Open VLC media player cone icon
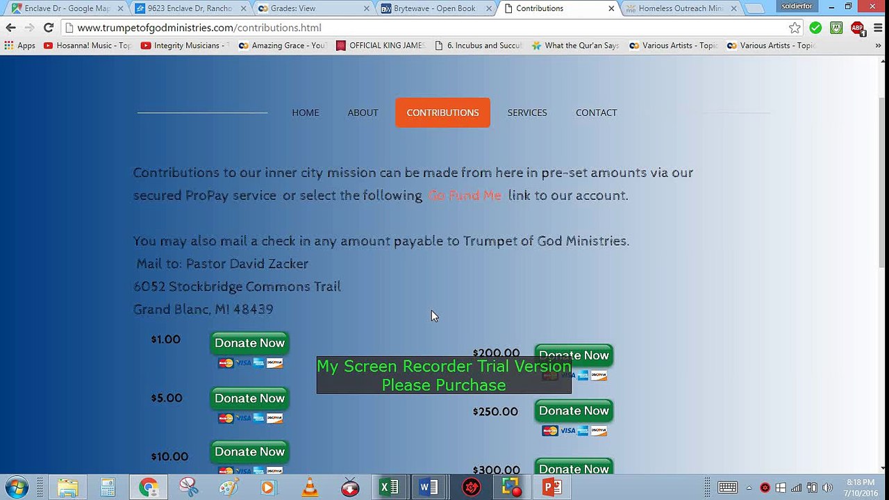The width and height of the screenshot is (889, 500). tap(310, 487)
